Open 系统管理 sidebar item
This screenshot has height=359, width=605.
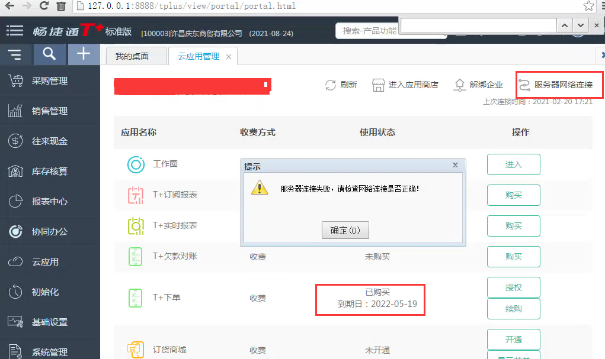point(50,351)
